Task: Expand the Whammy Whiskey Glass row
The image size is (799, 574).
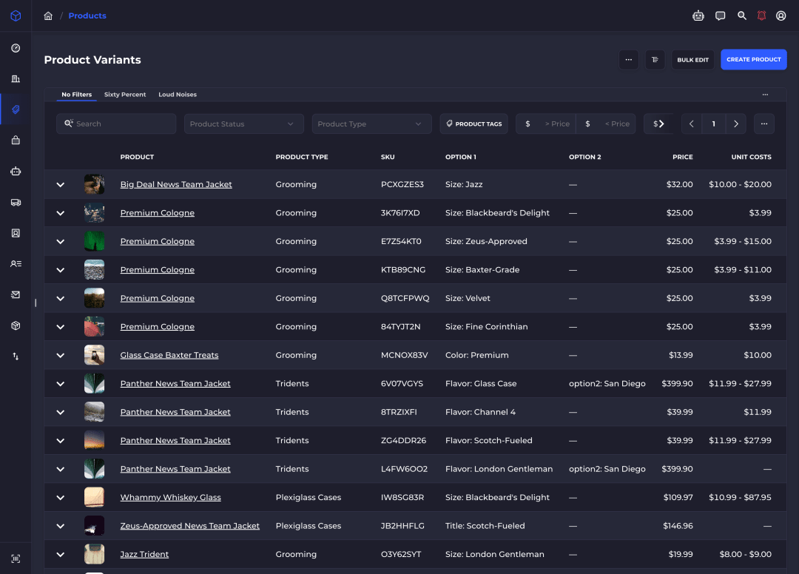Action: coord(60,498)
